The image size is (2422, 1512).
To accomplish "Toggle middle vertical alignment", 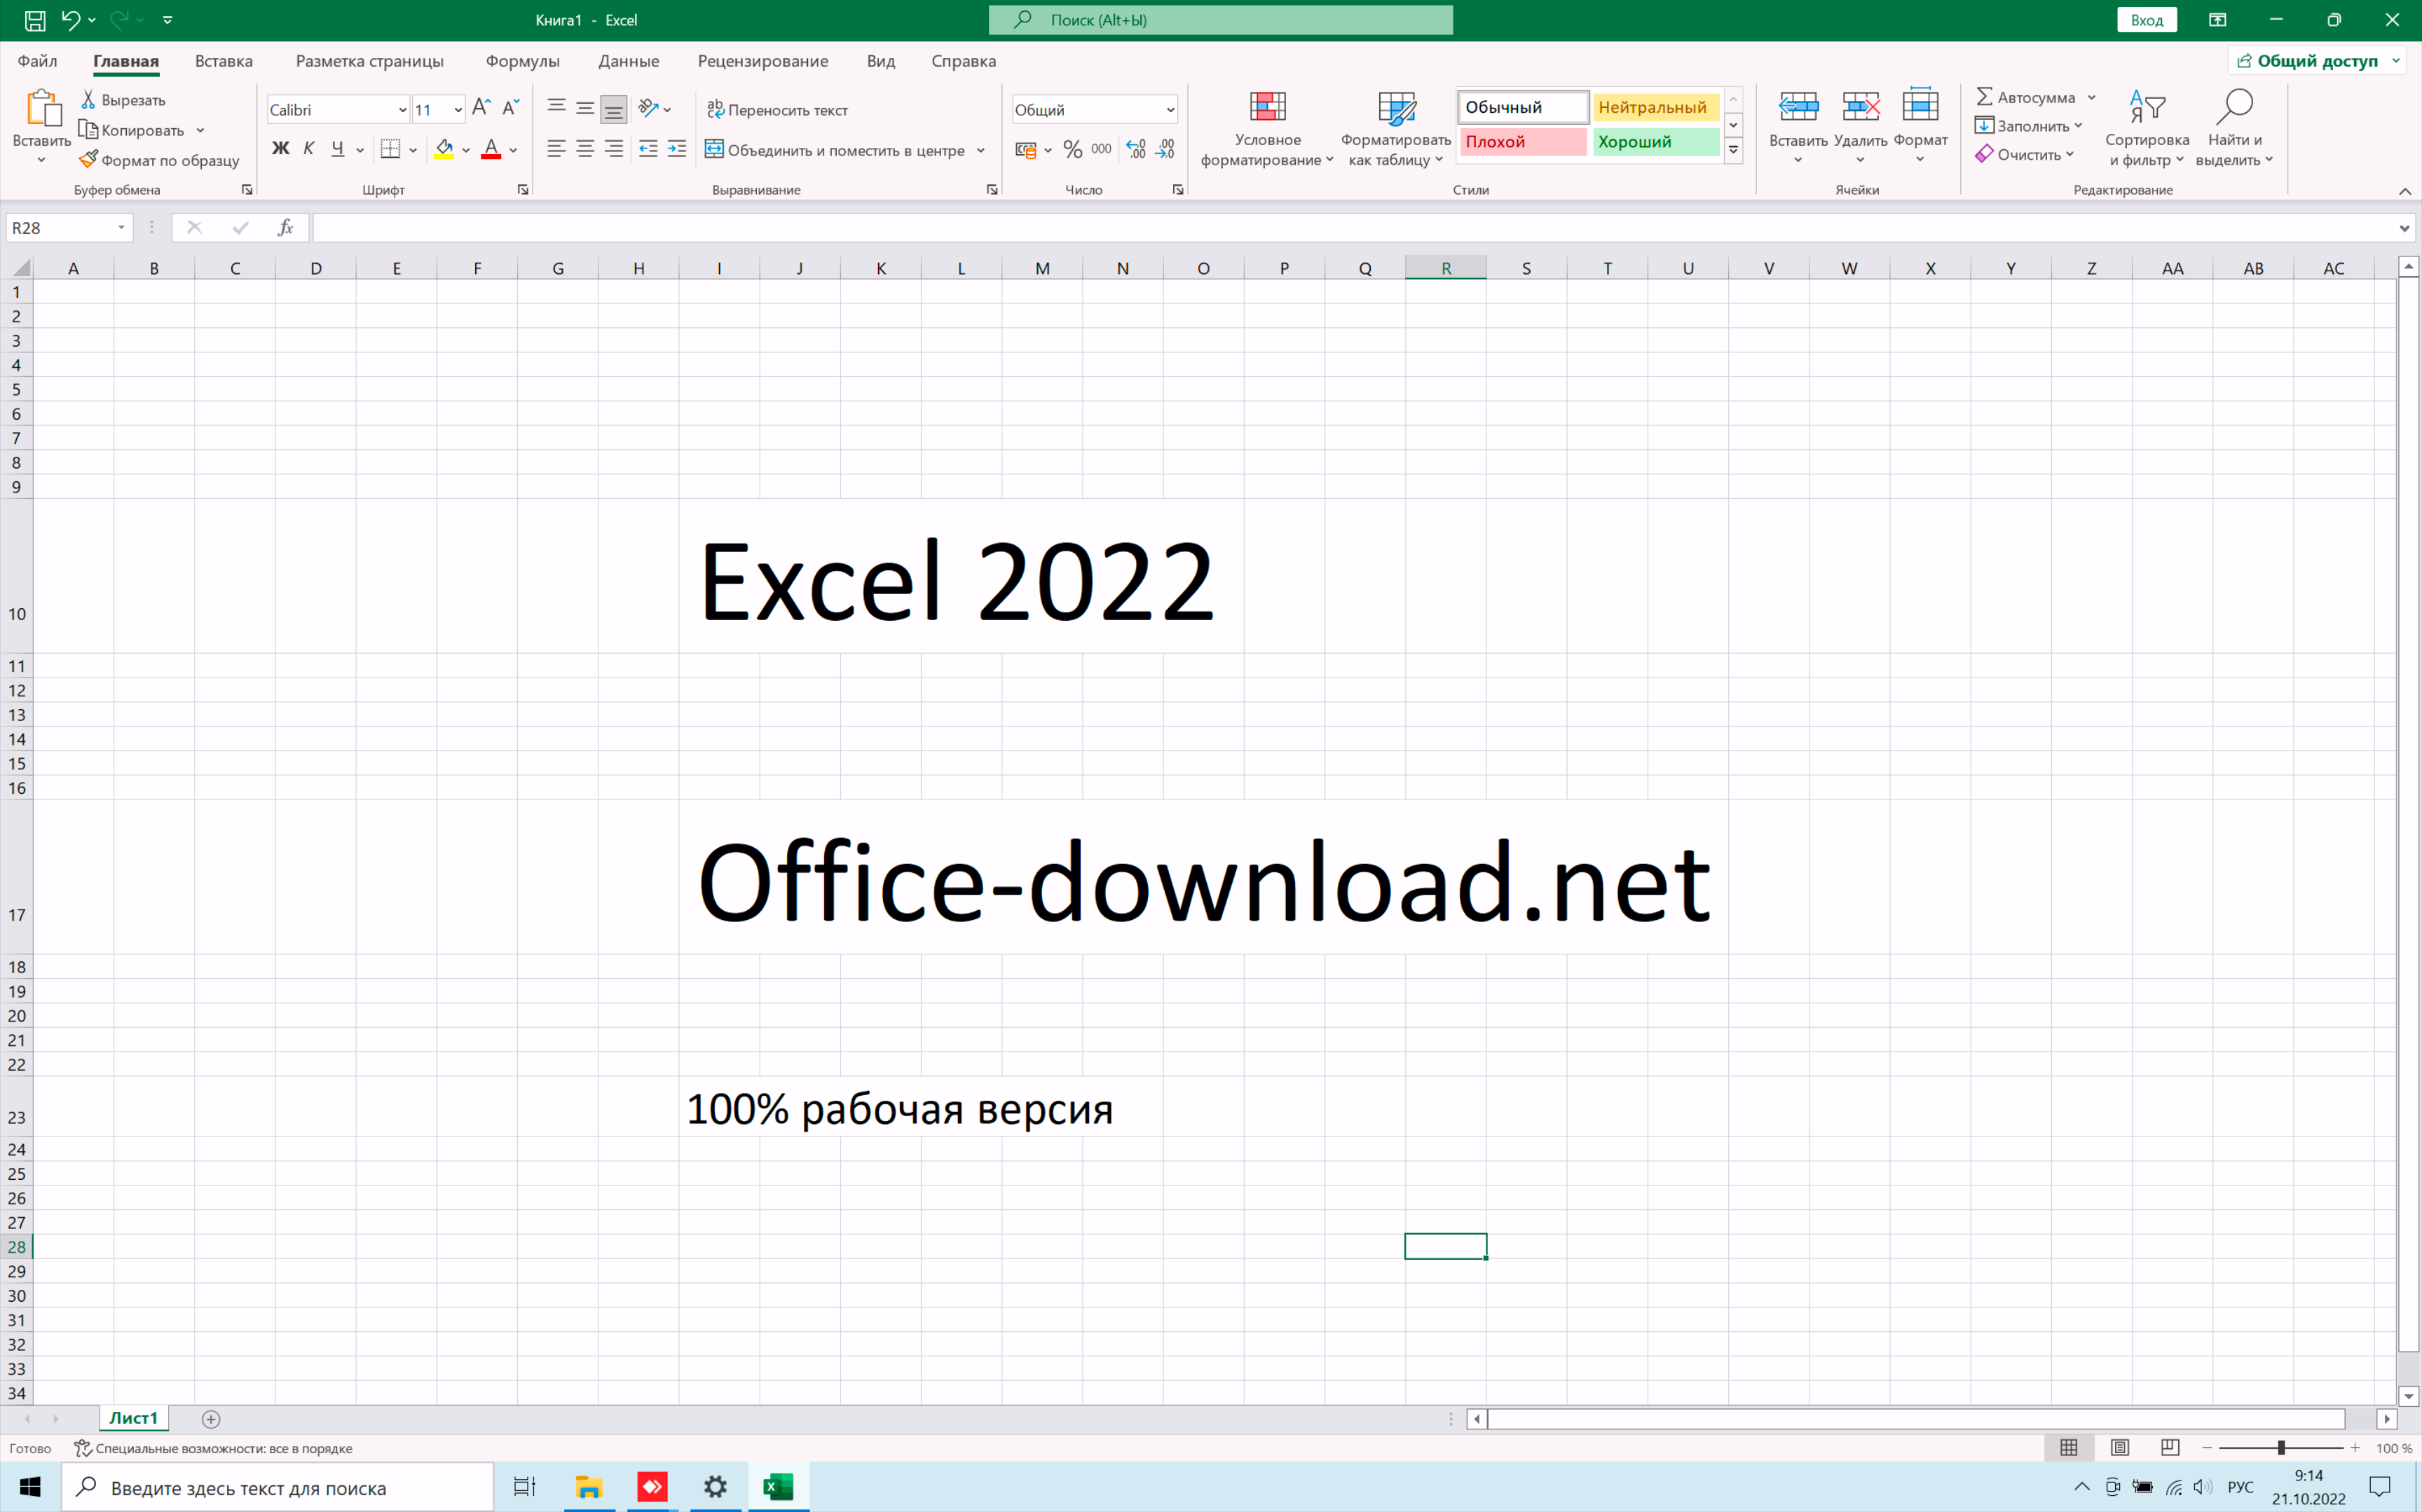I will pos(585,108).
